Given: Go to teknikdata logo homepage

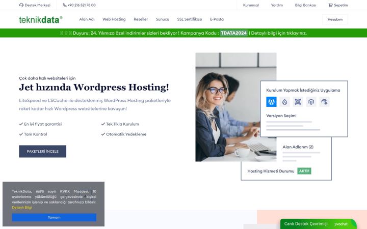Looking at the screenshot, I should 41,20.
